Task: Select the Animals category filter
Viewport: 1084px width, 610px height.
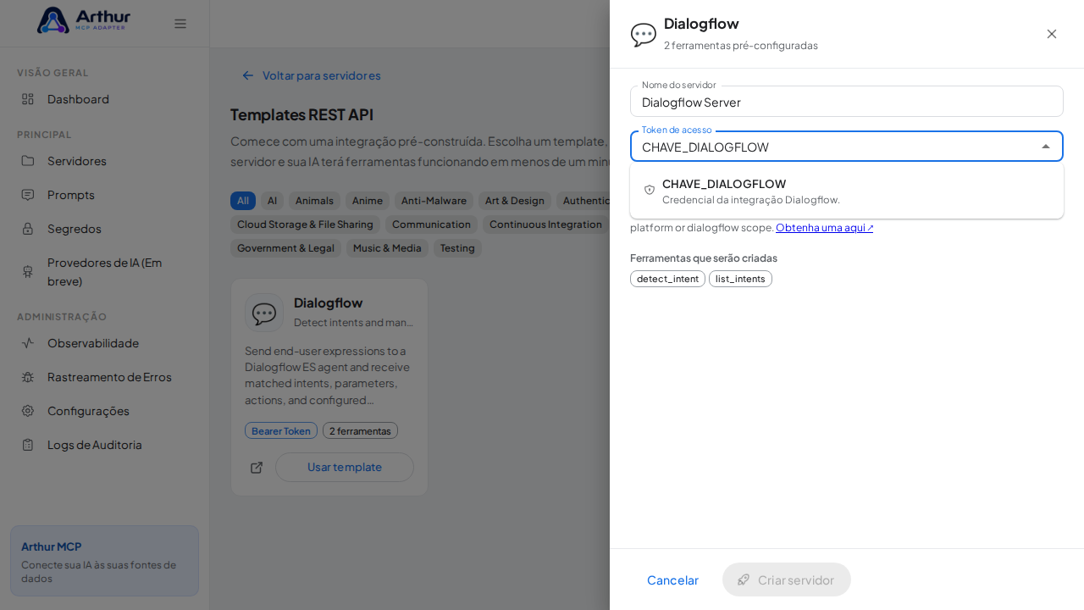Action: tap(314, 201)
